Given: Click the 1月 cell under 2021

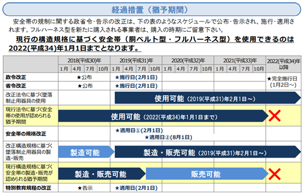Looking at the screenshot, I should click(220, 69).
